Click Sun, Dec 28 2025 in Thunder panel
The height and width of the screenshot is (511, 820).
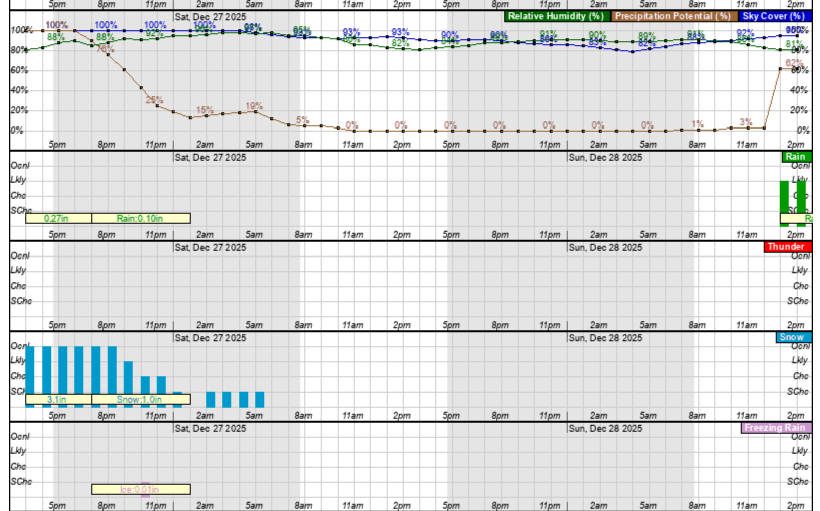(605, 247)
